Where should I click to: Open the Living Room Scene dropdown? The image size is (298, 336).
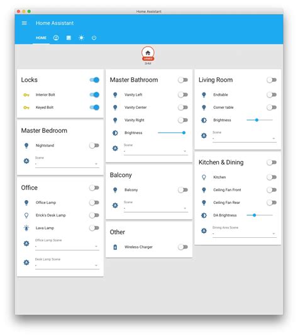tap(245, 137)
